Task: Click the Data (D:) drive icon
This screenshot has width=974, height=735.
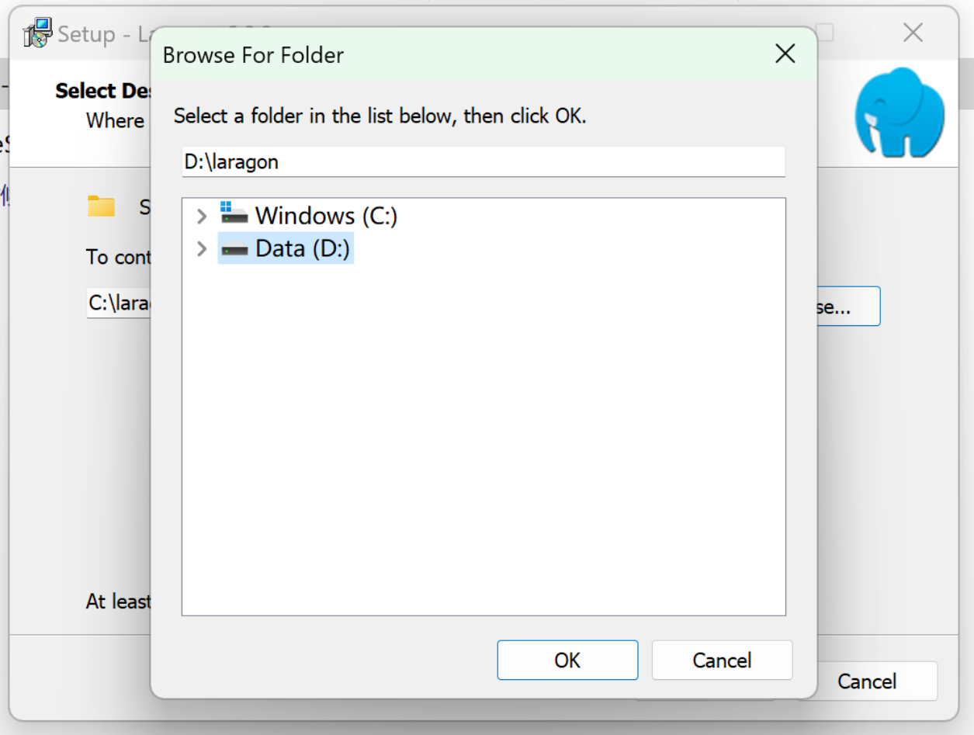Action: (x=234, y=249)
